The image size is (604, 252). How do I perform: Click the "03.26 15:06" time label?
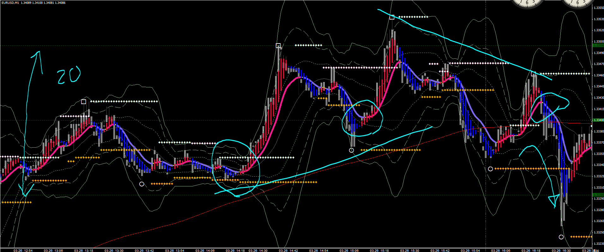pos(349,250)
